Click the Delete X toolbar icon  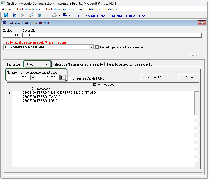23,15
